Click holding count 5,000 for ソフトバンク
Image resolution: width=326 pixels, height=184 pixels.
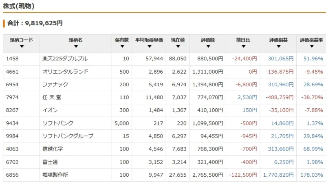tap(122, 123)
